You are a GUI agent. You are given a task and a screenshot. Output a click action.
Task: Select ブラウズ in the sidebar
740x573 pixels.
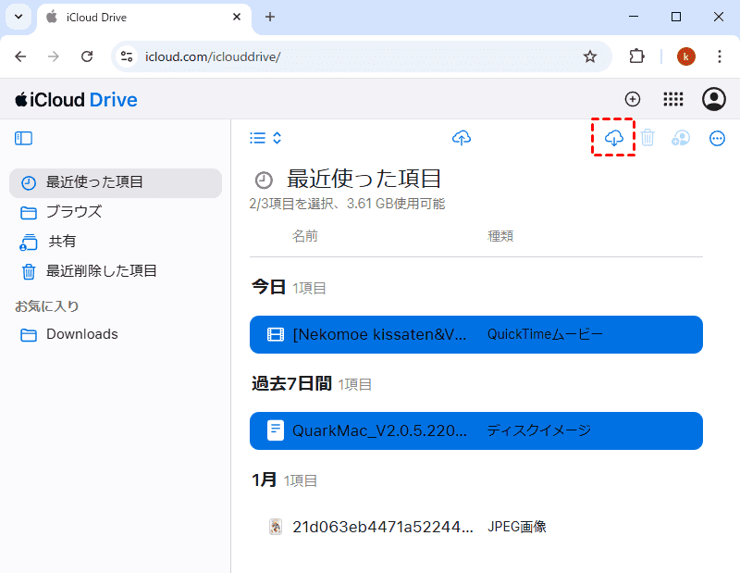74,212
